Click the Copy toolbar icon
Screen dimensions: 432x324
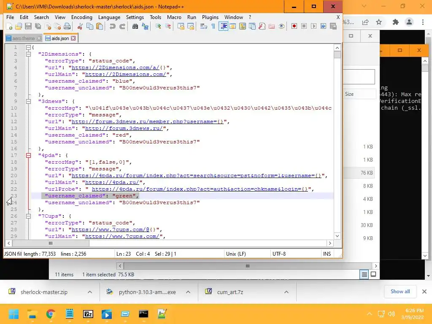(90, 27)
